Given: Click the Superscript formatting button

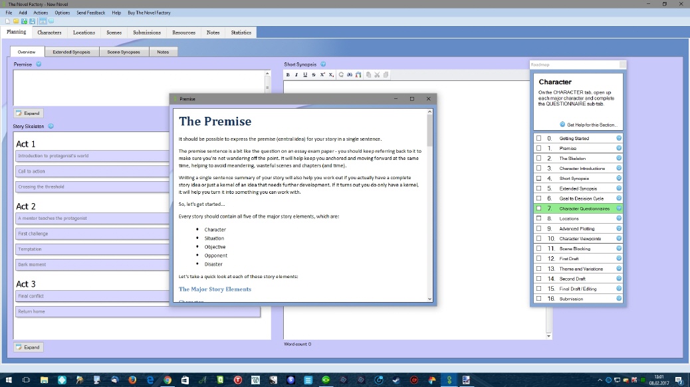Looking at the screenshot, I should pyautogui.click(x=322, y=74).
